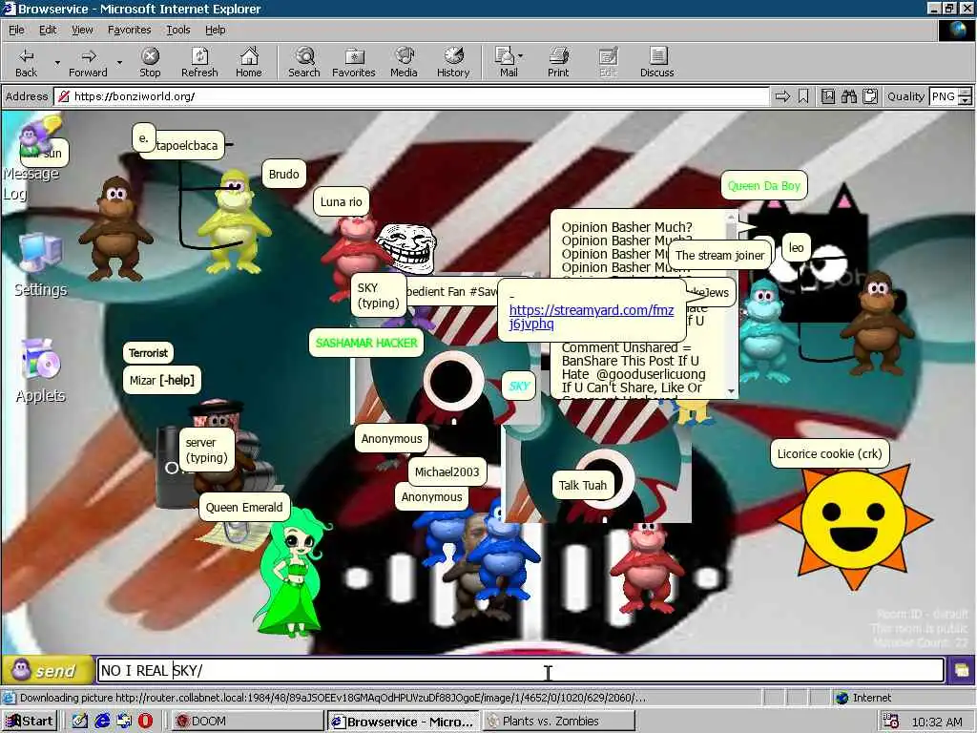Click the Terrorist name tag
977x733 pixels.
point(148,353)
